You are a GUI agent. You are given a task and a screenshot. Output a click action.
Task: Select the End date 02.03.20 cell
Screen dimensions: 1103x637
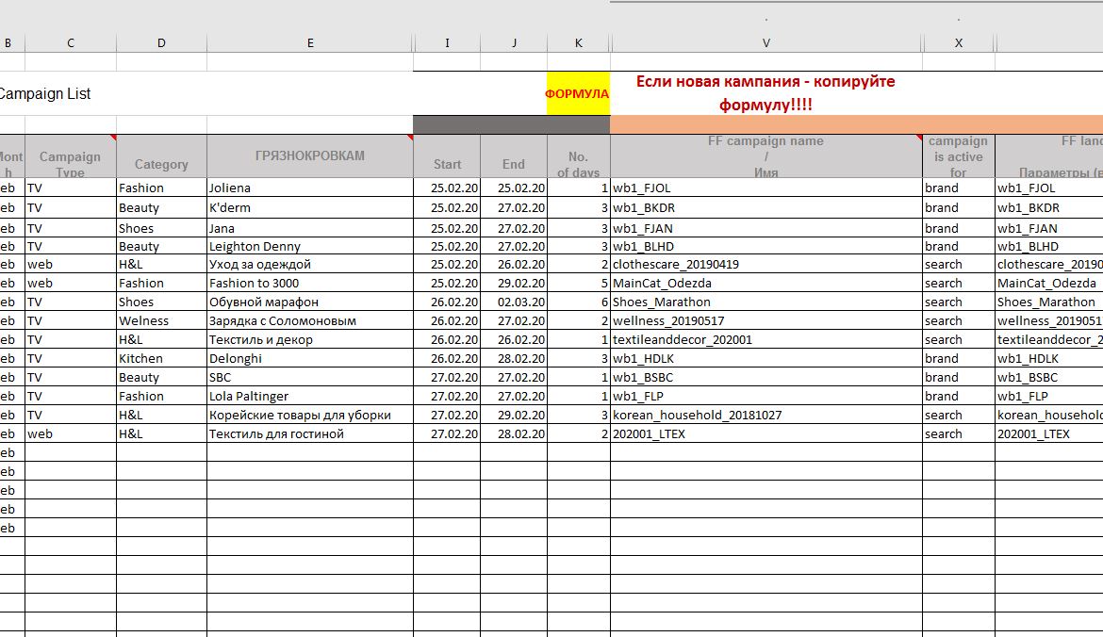513,302
